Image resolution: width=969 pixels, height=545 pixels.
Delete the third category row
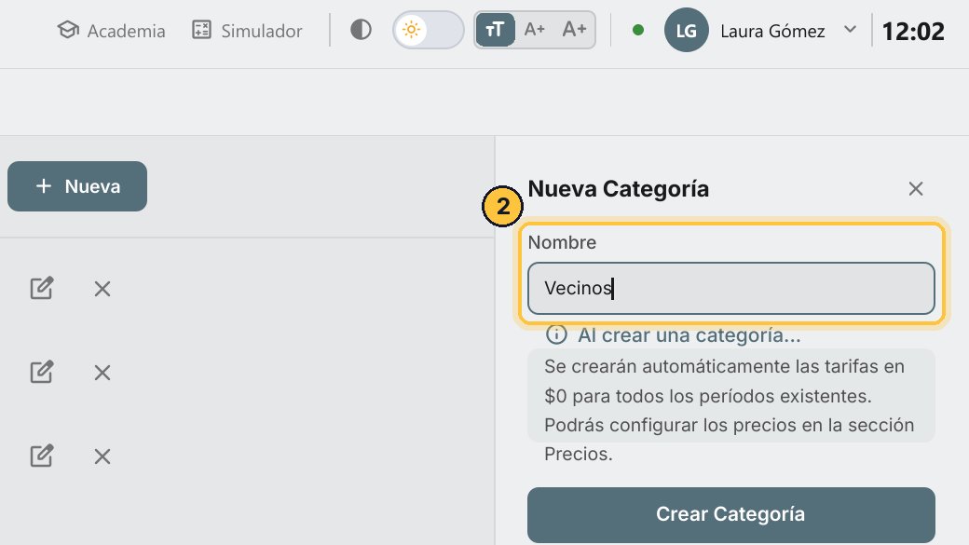click(102, 456)
